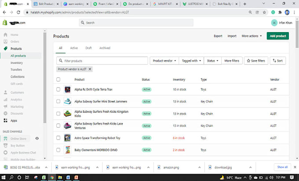Click the Filter products input field
299x181 pixels.
pyautogui.click(x=102, y=61)
